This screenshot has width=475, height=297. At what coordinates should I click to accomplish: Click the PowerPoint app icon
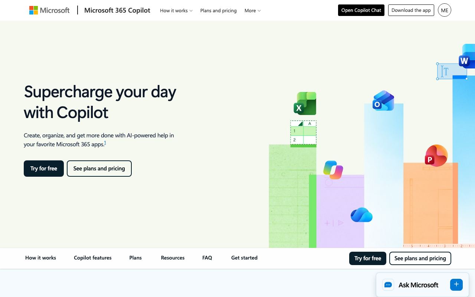tap(436, 156)
